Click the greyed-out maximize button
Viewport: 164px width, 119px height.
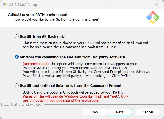click(143, 5)
